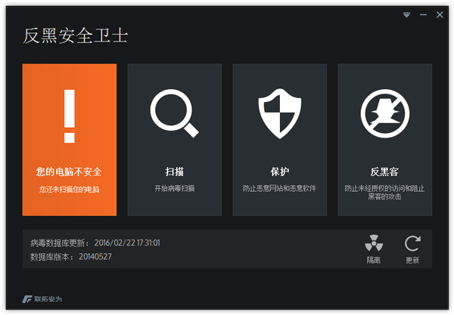This screenshot has height=315, width=454.
Task: Click the anti-hacker crossed-out hacker icon
Action: coord(385,113)
